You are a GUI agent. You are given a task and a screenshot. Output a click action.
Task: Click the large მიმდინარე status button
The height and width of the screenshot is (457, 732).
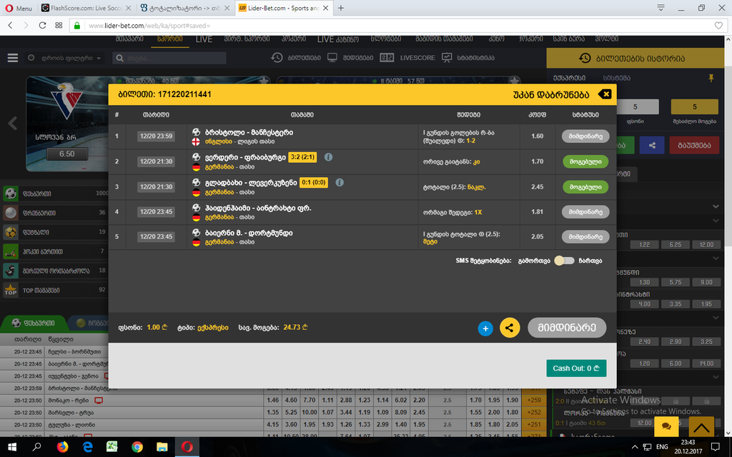pyautogui.click(x=567, y=328)
